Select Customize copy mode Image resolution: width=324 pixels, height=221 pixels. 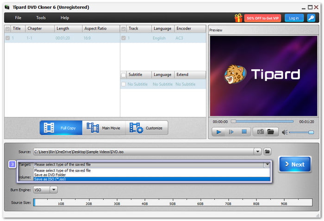point(147,128)
